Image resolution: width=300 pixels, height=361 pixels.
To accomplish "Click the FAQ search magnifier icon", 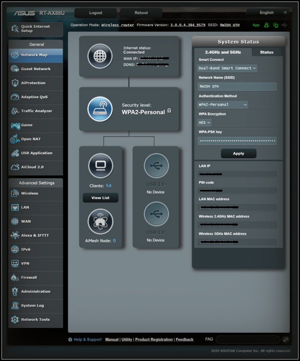I will click(286, 339).
